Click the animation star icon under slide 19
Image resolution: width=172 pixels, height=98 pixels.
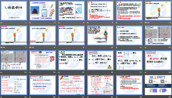click(x=1, y=97)
